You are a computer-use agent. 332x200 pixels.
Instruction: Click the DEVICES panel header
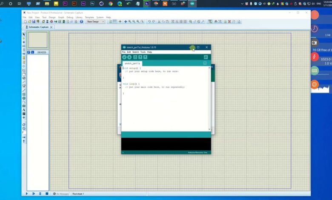[x=42, y=52]
